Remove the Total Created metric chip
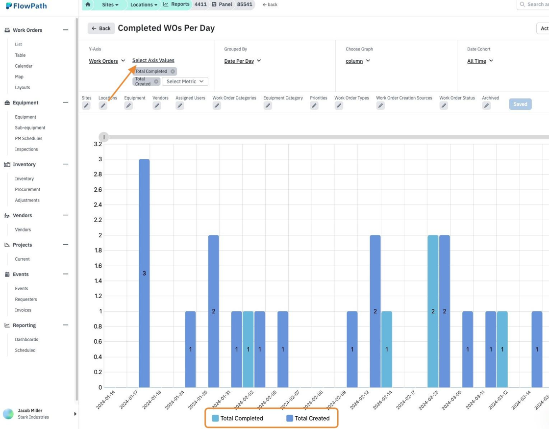 [156, 81]
